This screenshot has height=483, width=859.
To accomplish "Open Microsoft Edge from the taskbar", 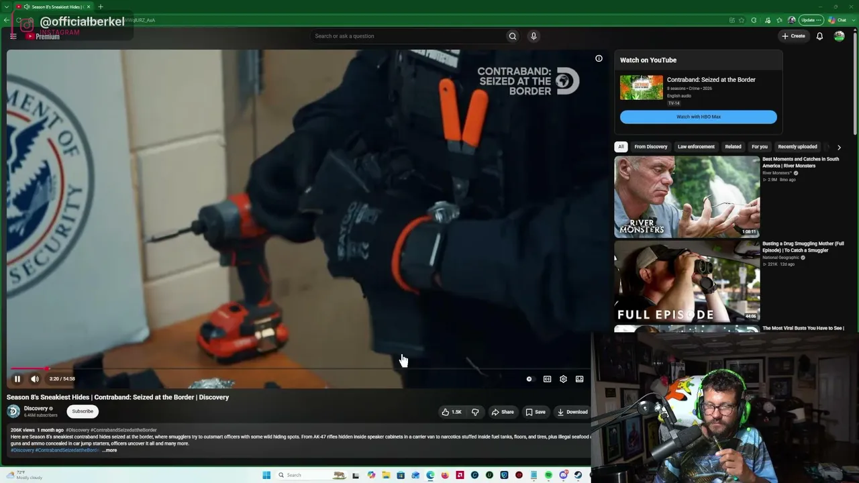I will point(430,475).
